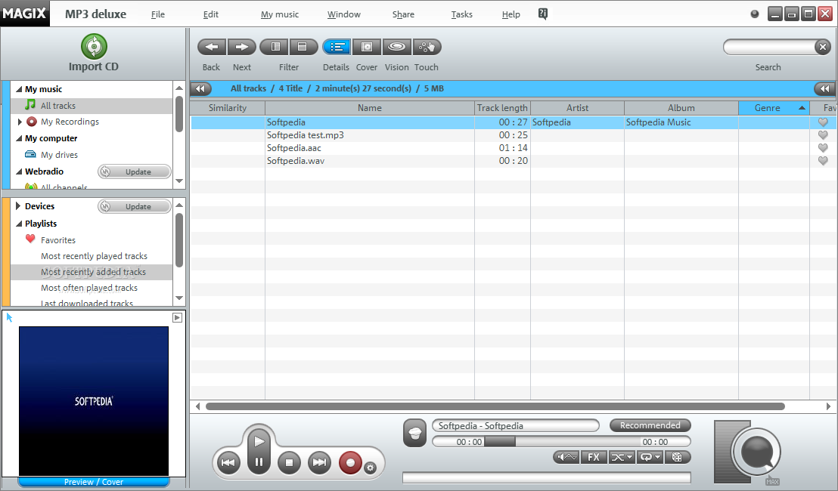This screenshot has width=838, height=491.
Task: Click the cupcake mood icon near player
Action: [414, 433]
